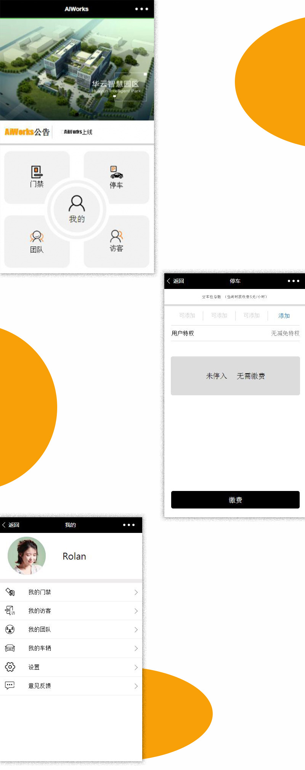Open the 我的门禁 menu entry
The height and width of the screenshot is (770, 305).
(71, 592)
